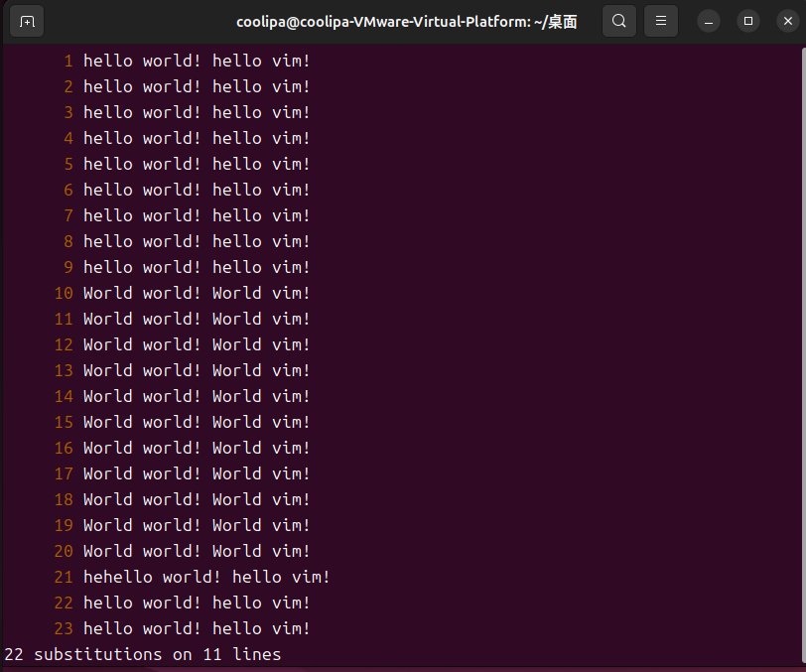Open the terminal hamburger menu
Screen dimensions: 806x672
(x=660, y=21)
